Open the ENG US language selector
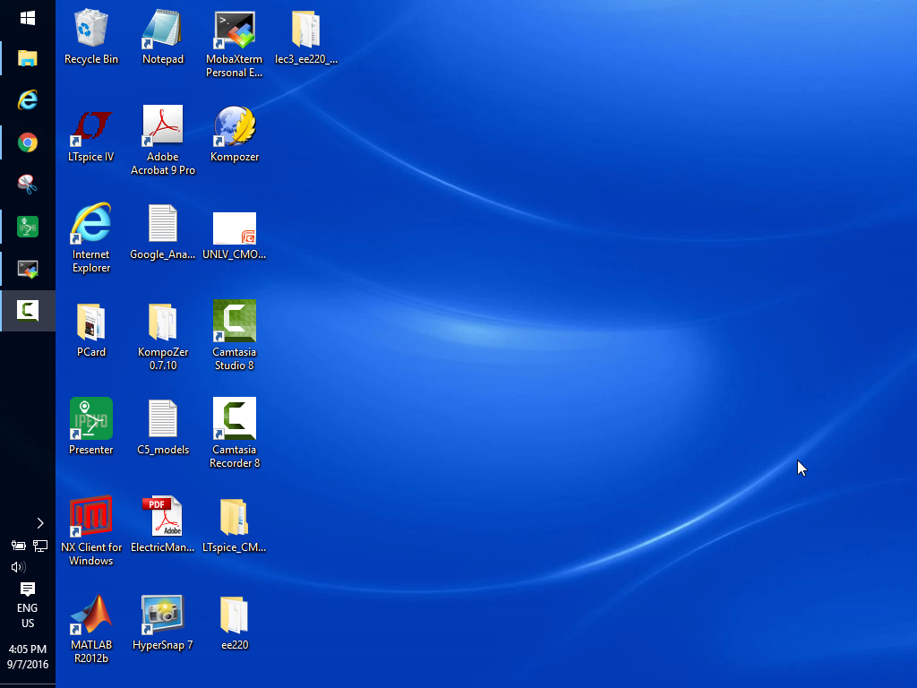917x688 pixels. tap(28, 615)
